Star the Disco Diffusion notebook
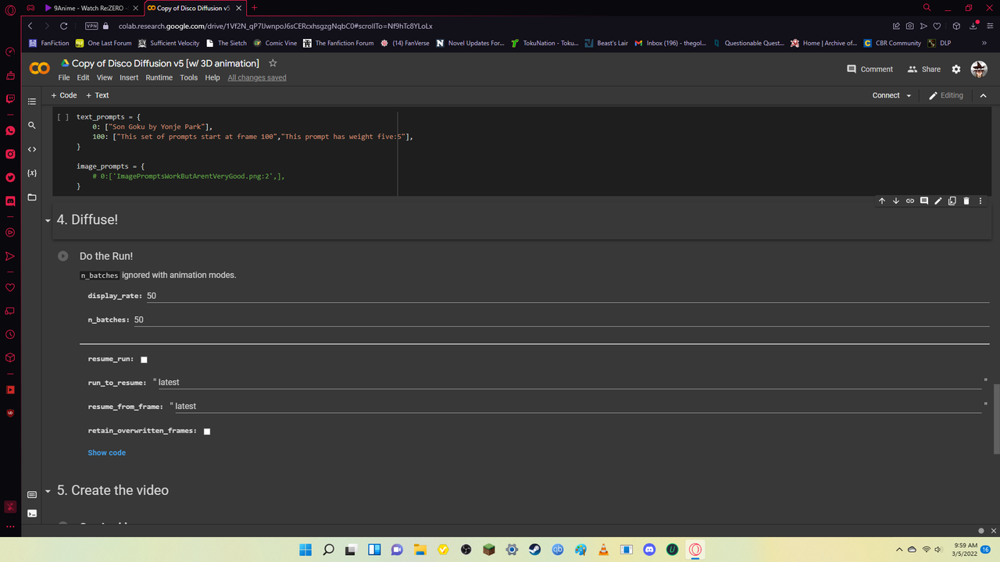This screenshot has height=562, width=1000. 273,63
